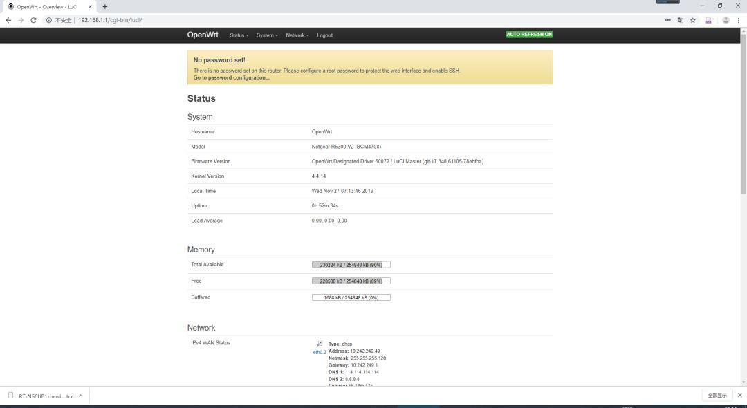Select the OpenWrt - Overview - LuCI tab
Screen dimensions: 747x408
[x=50, y=7]
